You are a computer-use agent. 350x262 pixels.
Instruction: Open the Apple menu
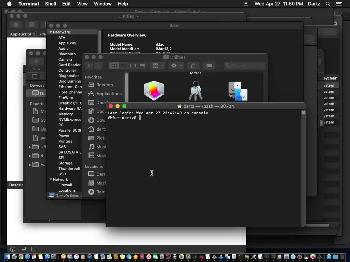click(9, 4)
